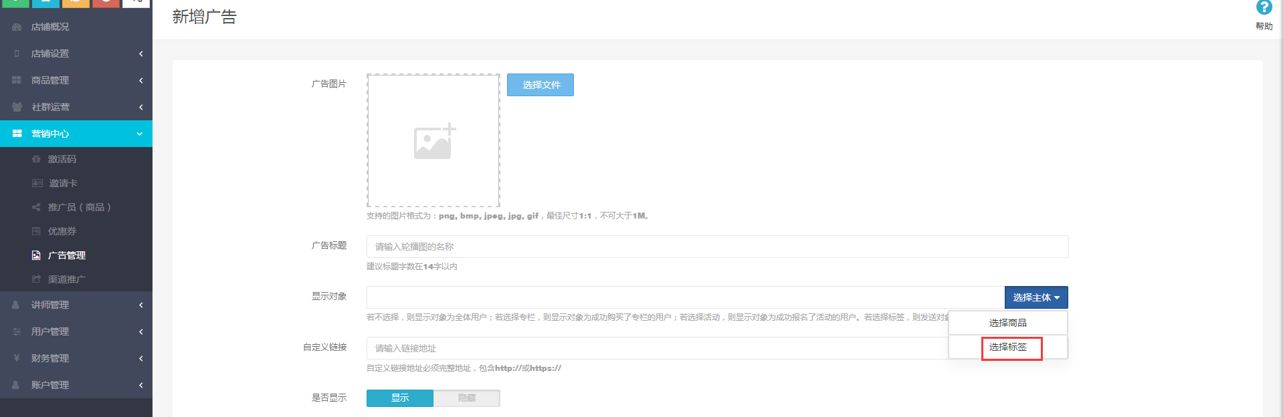Open 广告管理 in the sidebar
1283x417 pixels.
66,255
